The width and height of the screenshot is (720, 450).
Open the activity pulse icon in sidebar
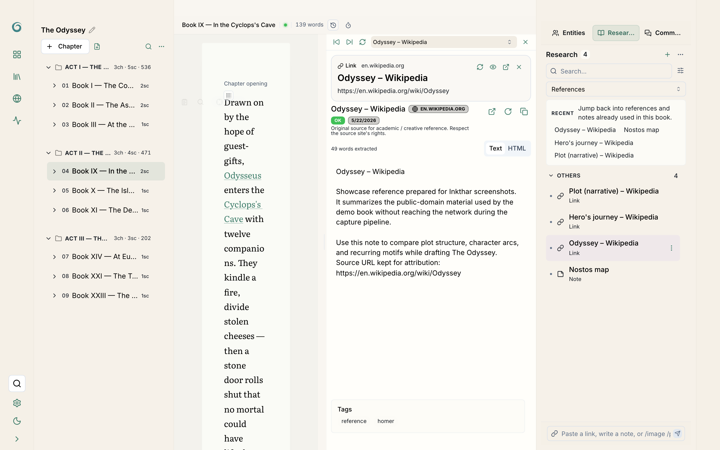click(x=17, y=120)
